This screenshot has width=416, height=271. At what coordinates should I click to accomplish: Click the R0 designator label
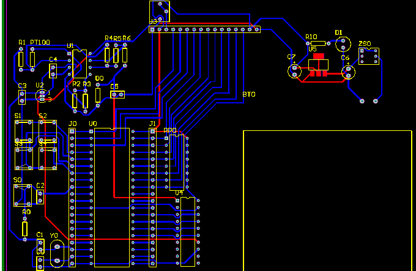point(26,212)
